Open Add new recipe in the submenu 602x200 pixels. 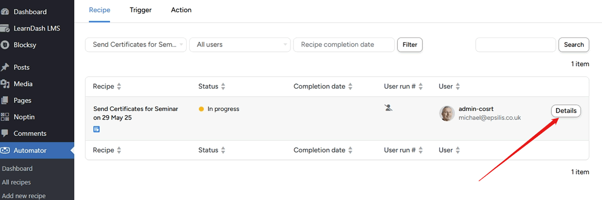24,196
